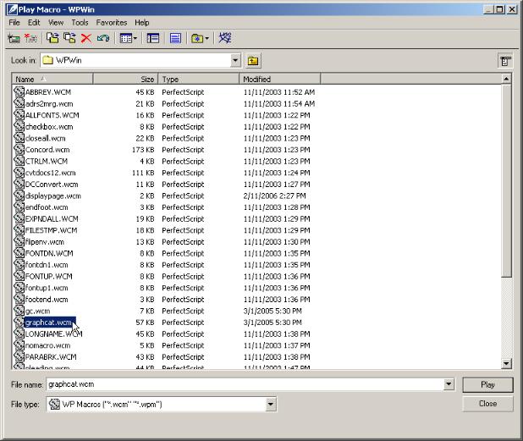523x441 pixels.
Task: Sort files by Modified column header
Action: 279,79
